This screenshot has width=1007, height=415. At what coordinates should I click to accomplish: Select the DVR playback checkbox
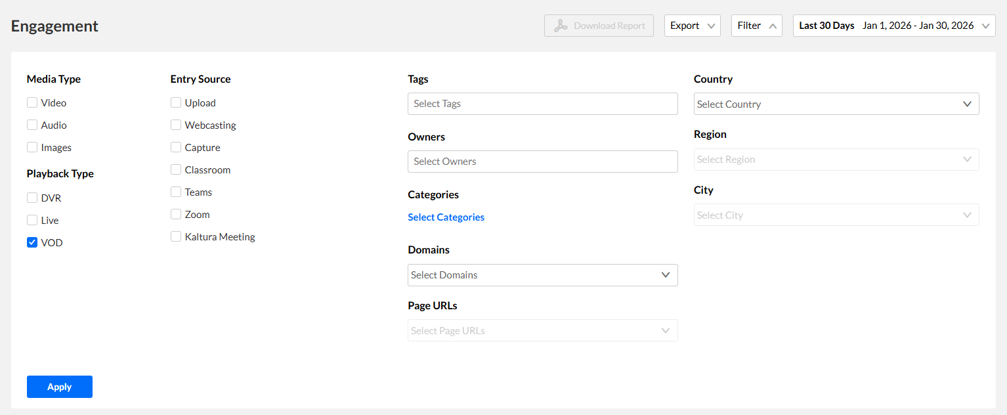click(32, 198)
